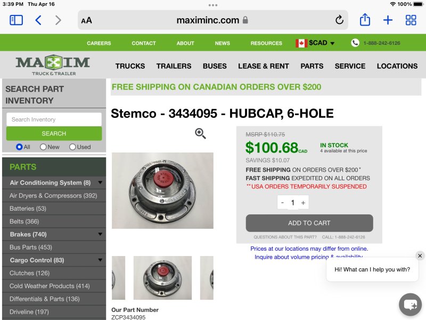Click the Search Inventory input field
Viewport: 426px width, 320px height.
pos(54,119)
